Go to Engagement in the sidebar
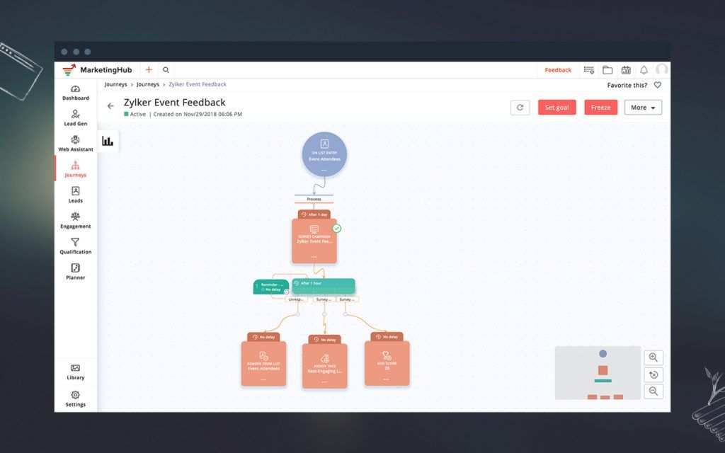 75,220
